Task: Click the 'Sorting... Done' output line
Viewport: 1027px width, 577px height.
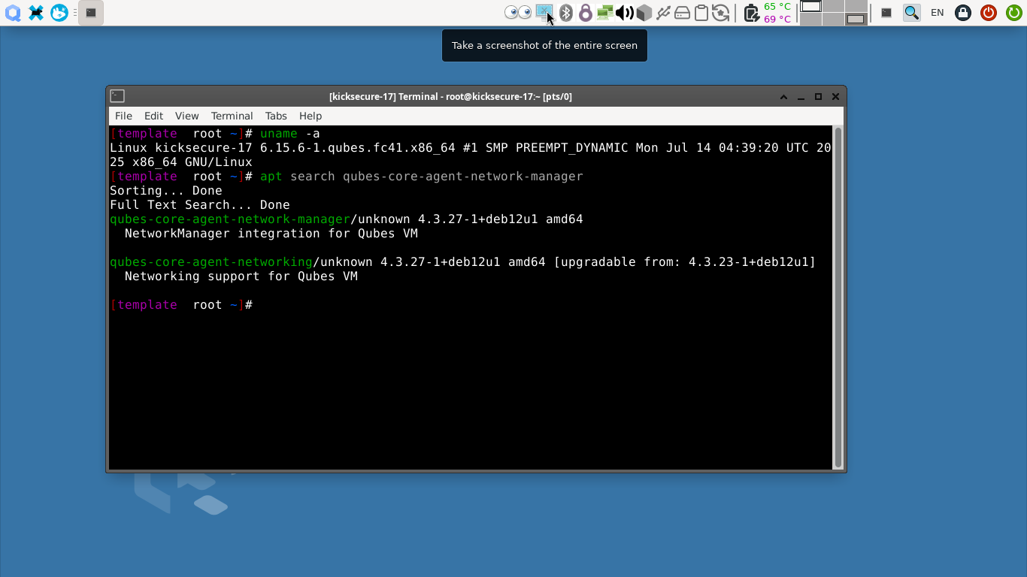Action: coord(166,191)
